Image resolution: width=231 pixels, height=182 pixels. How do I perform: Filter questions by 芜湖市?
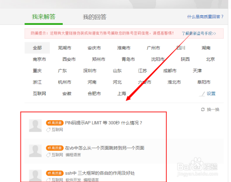[65, 48]
